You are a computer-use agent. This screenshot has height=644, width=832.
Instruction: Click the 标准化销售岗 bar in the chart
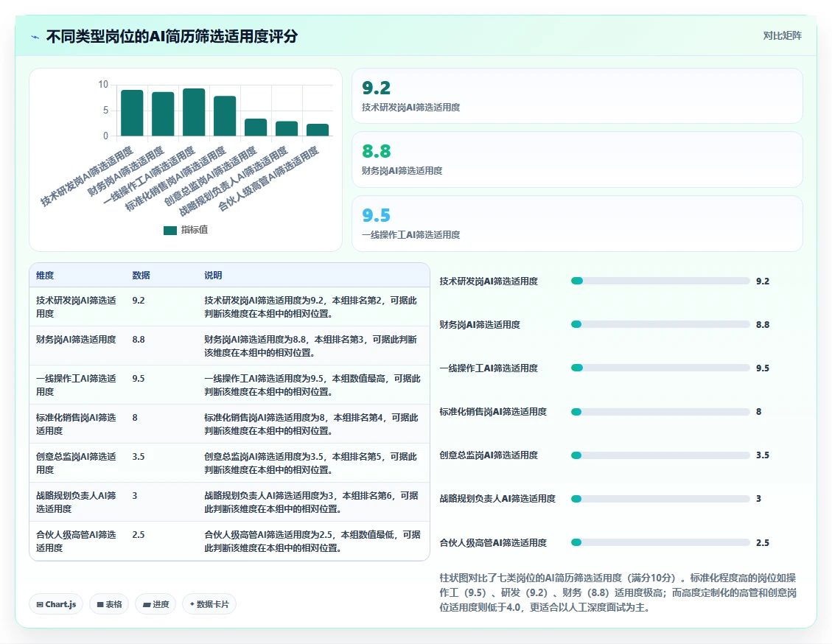(225, 116)
